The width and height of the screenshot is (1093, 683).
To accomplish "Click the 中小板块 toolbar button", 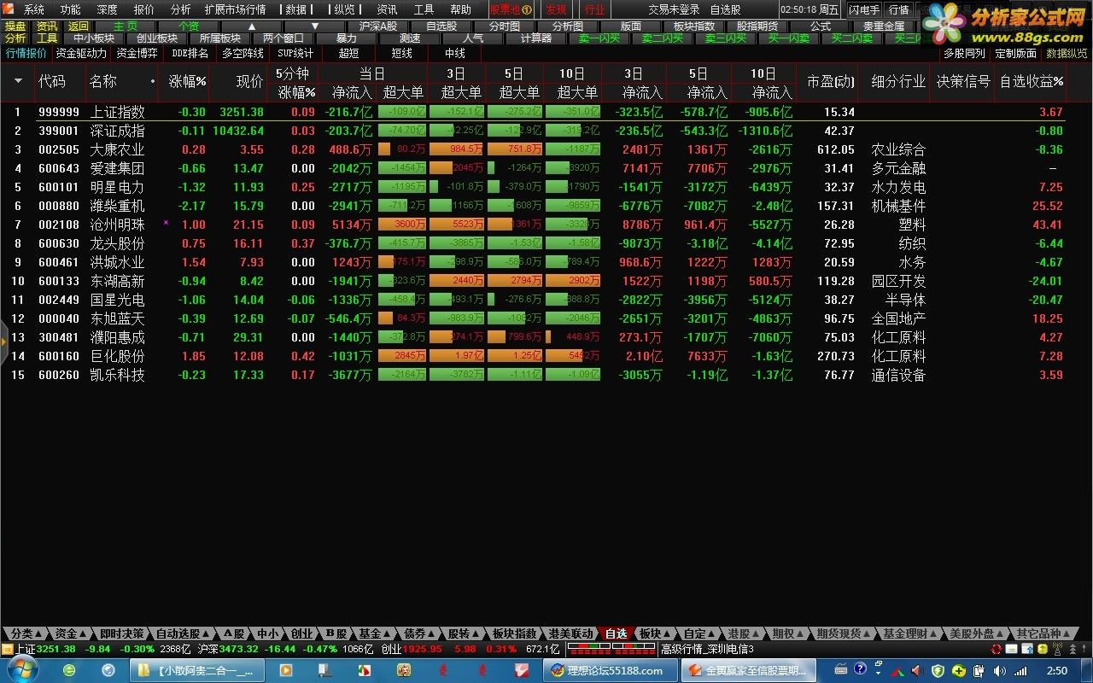I will point(94,38).
